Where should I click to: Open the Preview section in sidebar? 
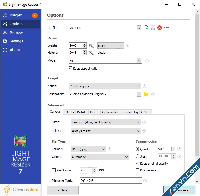pos(20,33)
